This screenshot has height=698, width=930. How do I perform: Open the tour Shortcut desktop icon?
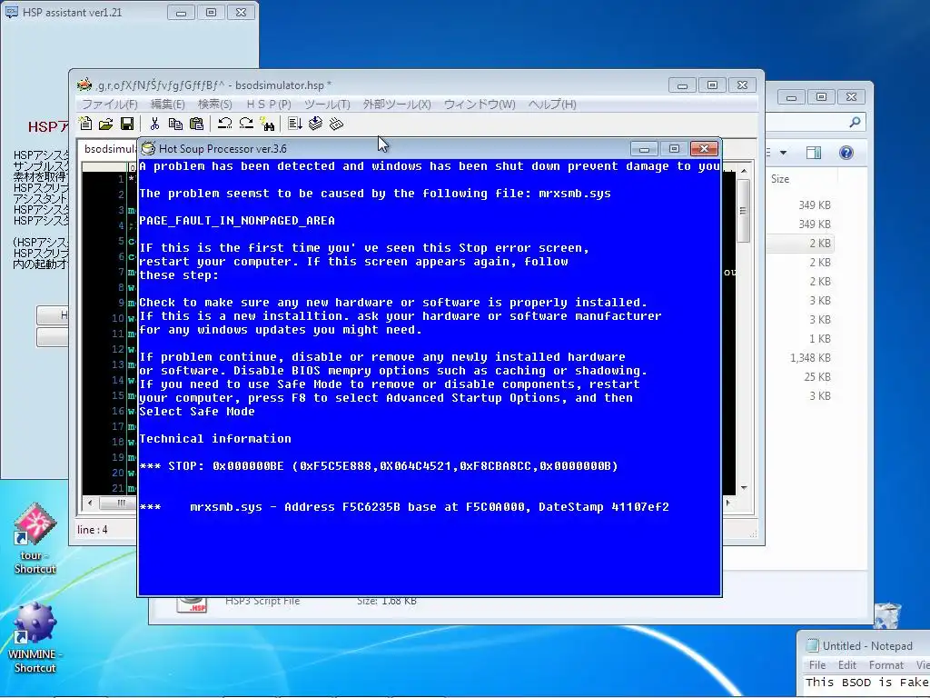(35, 538)
